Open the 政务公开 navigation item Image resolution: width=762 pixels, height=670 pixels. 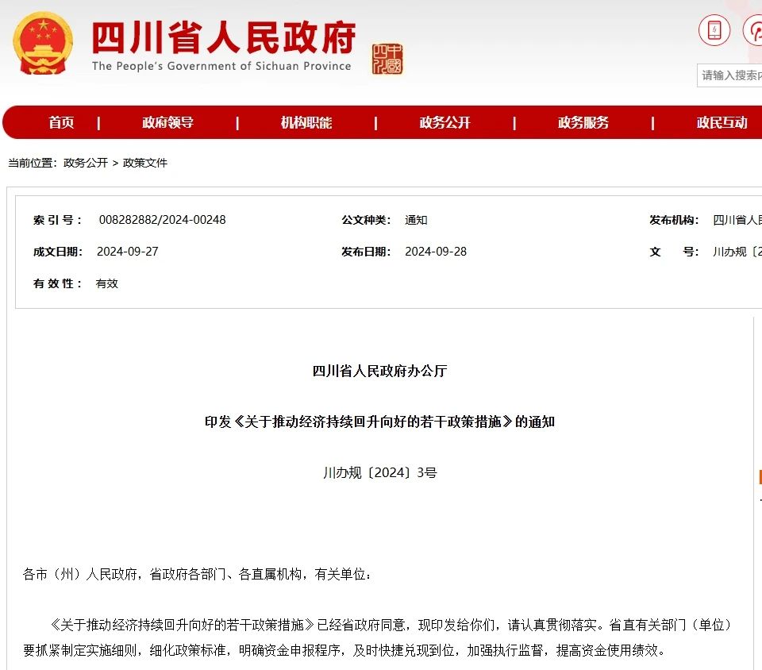pyautogui.click(x=444, y=122)
